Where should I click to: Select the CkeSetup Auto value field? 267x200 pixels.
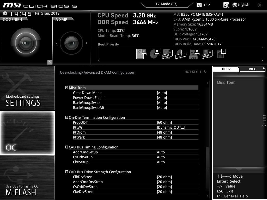coord(161,162)
